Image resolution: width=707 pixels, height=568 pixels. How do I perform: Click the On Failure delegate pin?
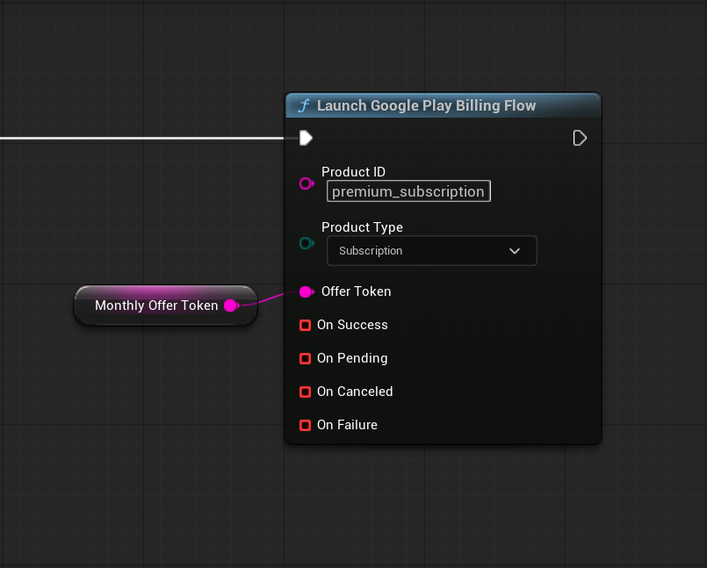pos(306,425)
